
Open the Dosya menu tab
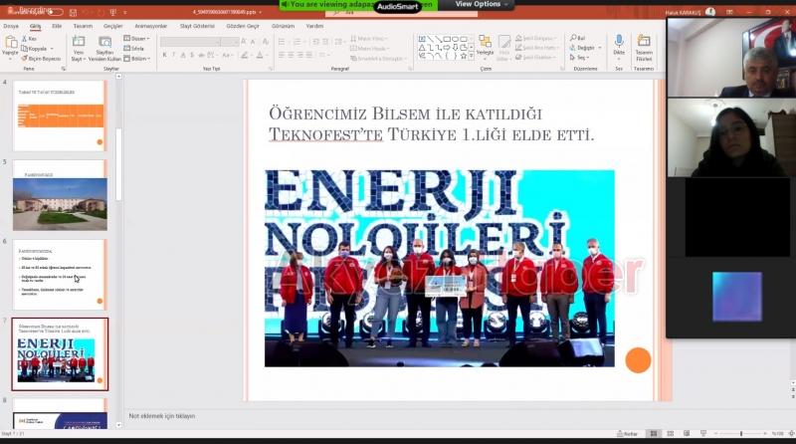11,26
